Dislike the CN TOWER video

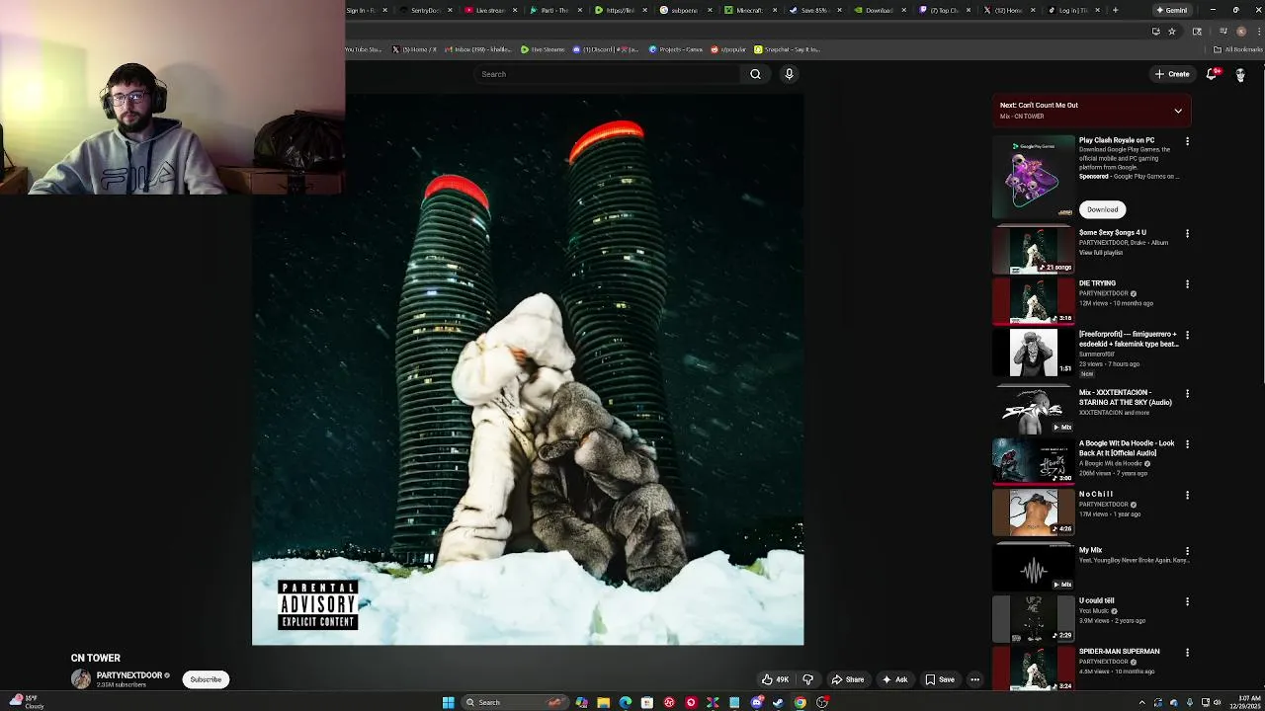click(x=807, y=679)
